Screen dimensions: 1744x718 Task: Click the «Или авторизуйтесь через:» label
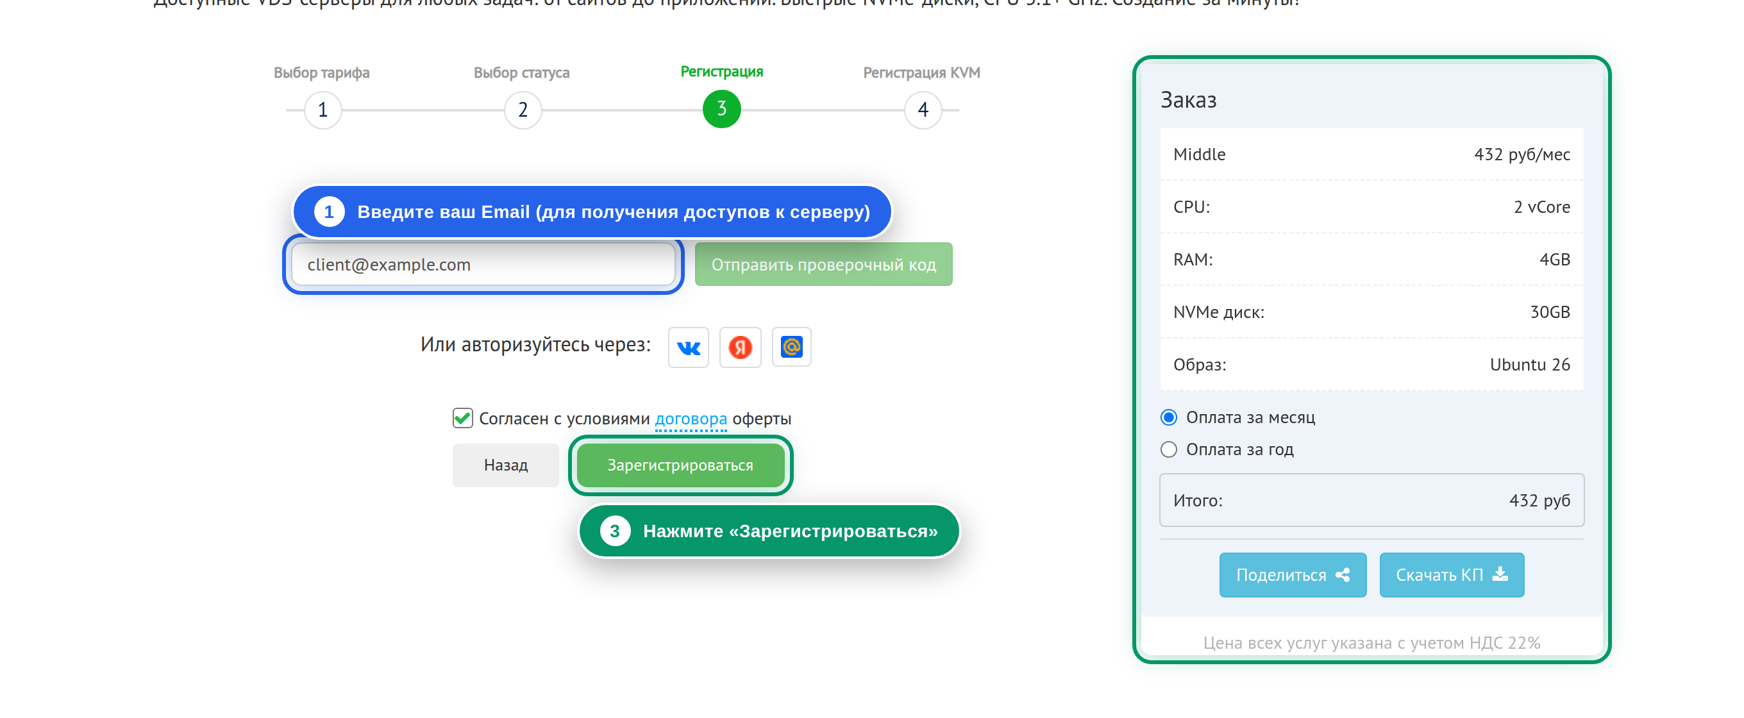pyautogui.click(x=535, y=344)
